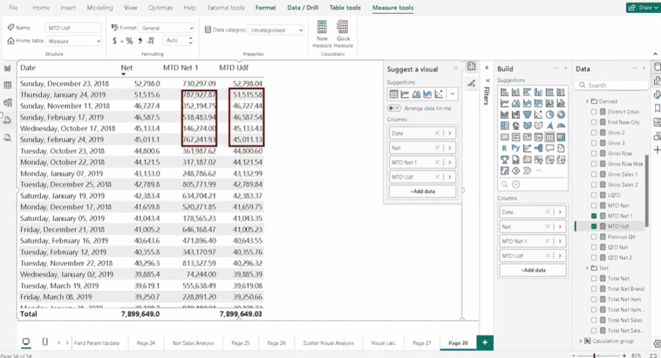Click the Data pane Search box
Image resolution: width=661 pixels, height=358 pixels.
click(x=612, y=85)
